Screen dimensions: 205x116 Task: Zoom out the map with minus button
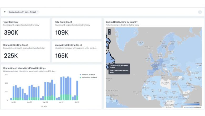click(x=109, y=33)
